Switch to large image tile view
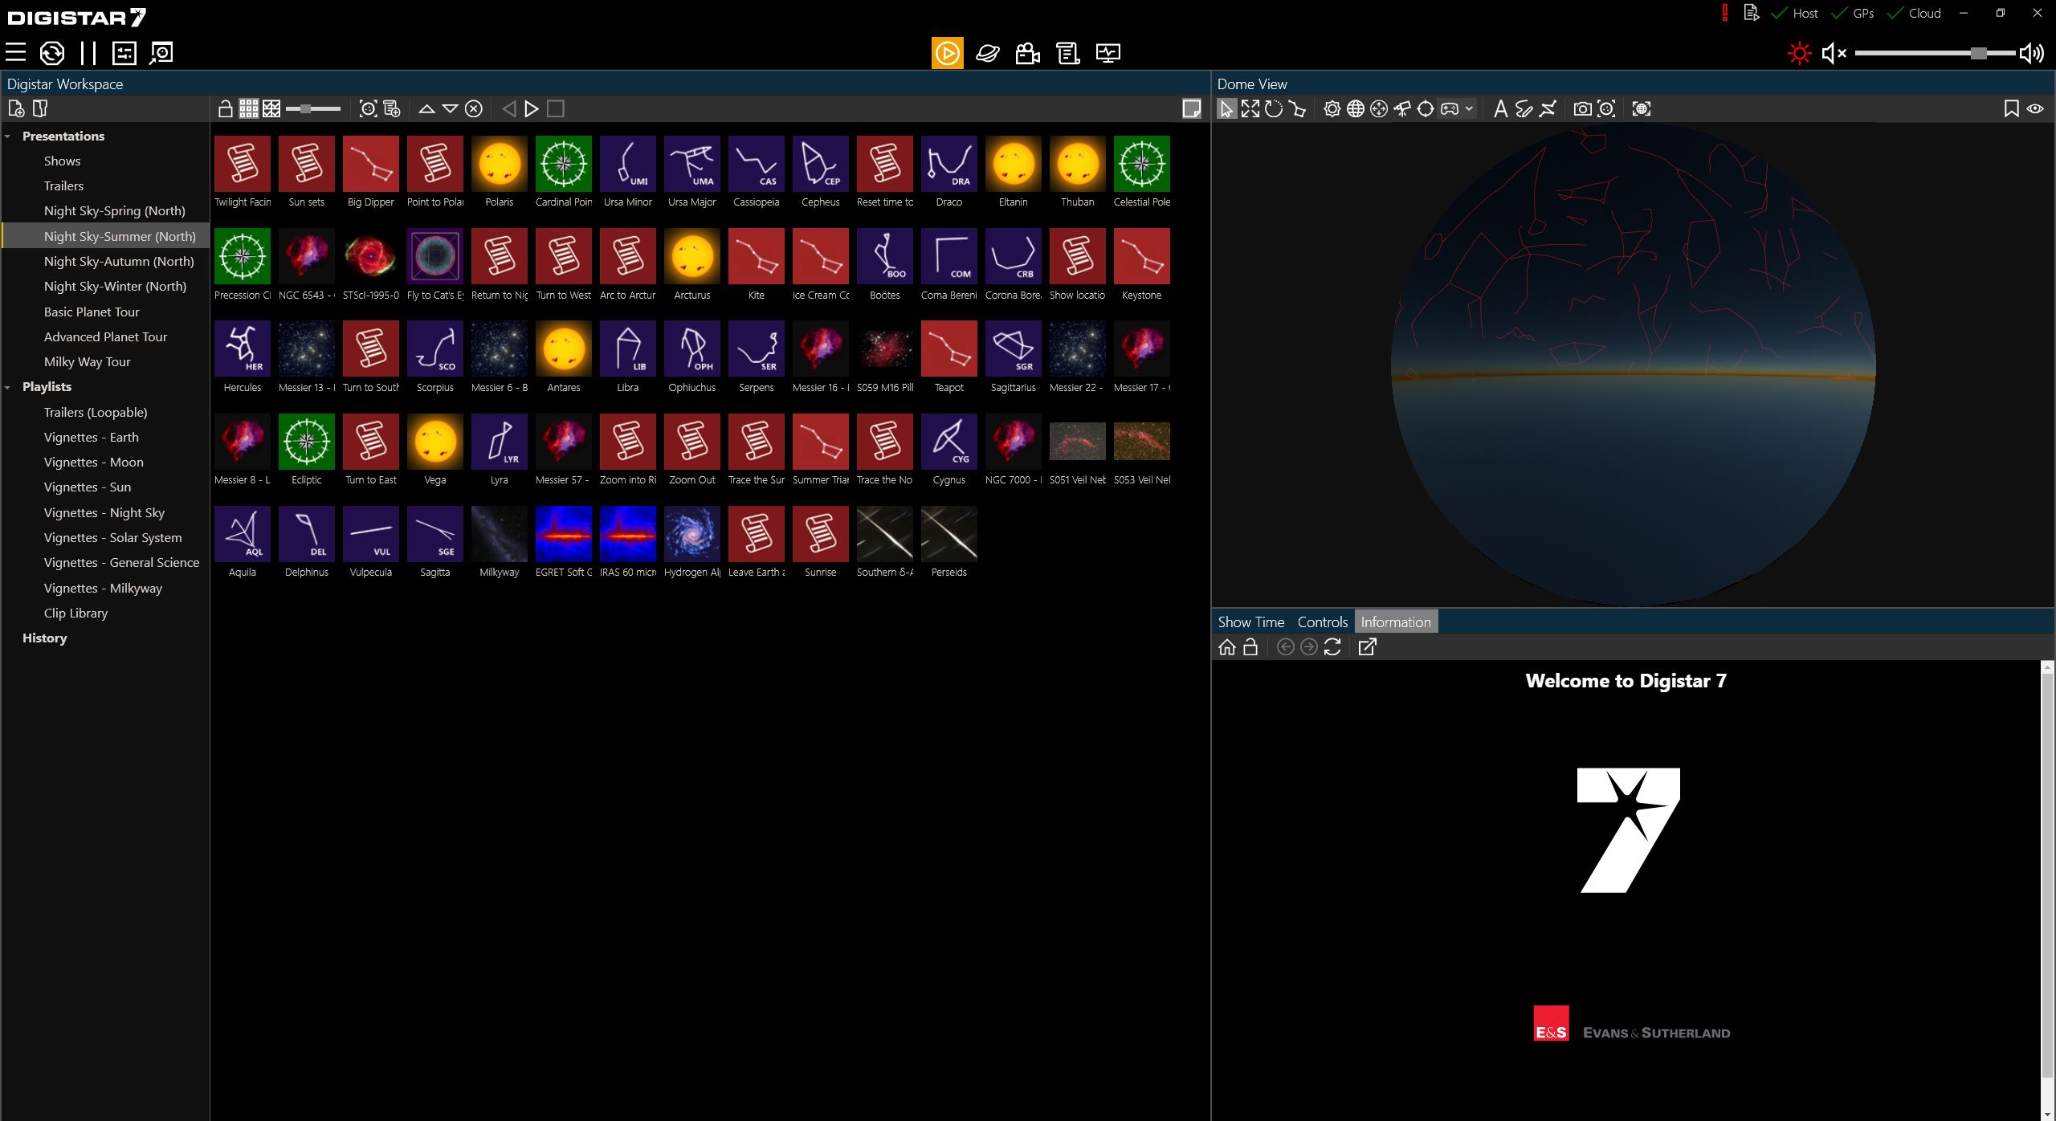The width and height of the screenshot is (2056, 1121). [272, 108]
